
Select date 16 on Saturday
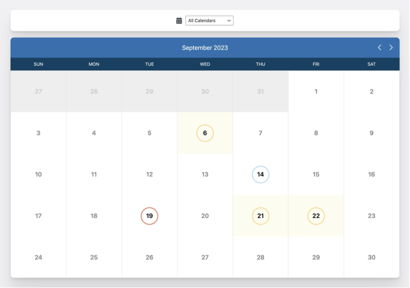click(371, 174)
